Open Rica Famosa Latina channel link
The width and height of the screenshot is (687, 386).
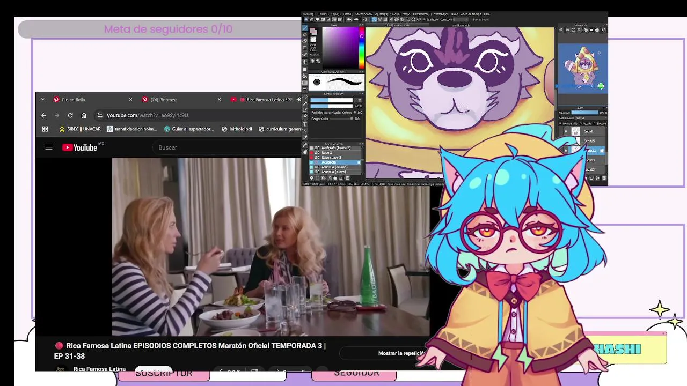click(x=99, y=369)
